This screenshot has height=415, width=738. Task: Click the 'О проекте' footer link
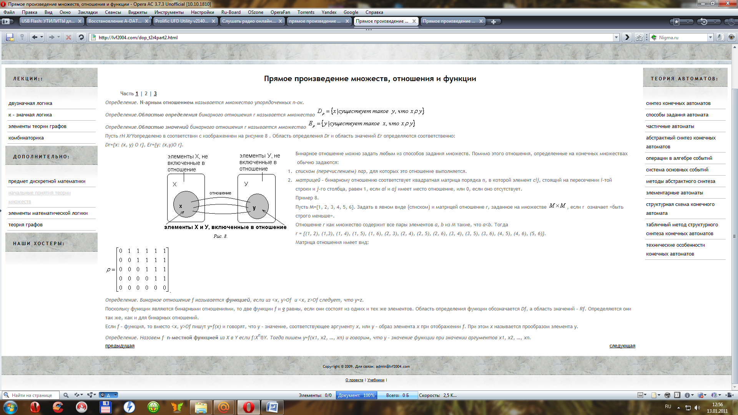coord(354,380)
